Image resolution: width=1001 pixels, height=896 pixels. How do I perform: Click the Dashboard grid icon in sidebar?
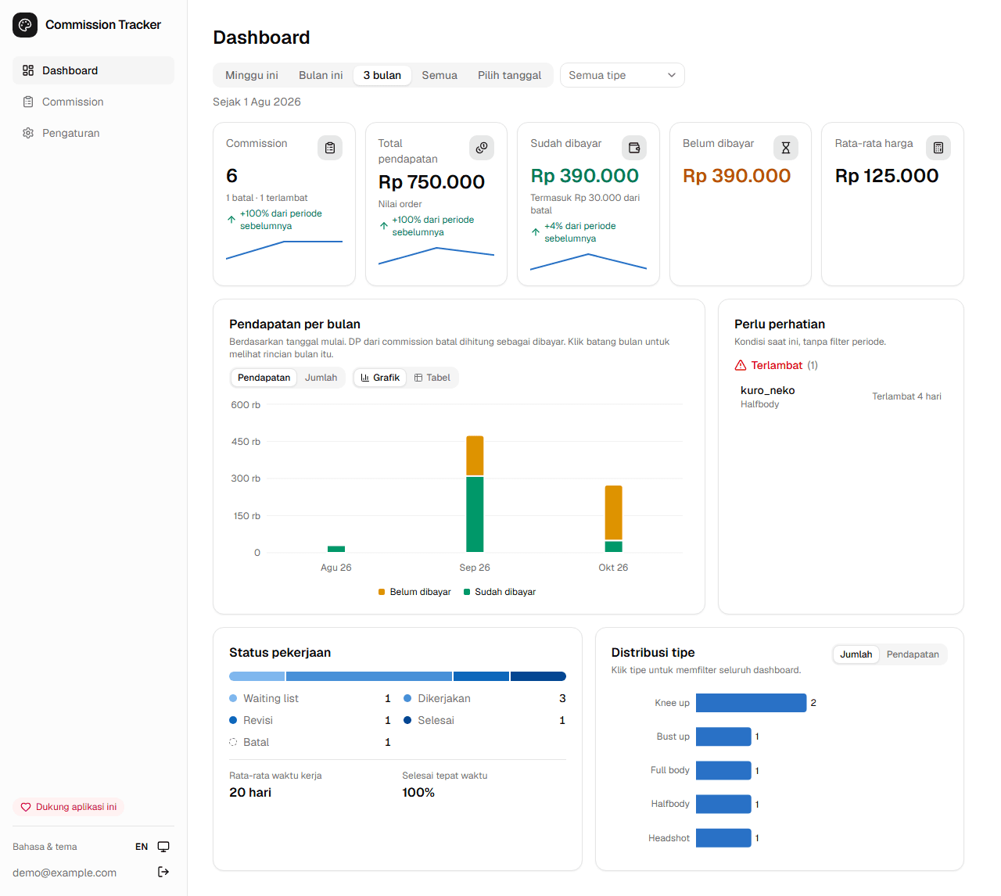(28, 70)
